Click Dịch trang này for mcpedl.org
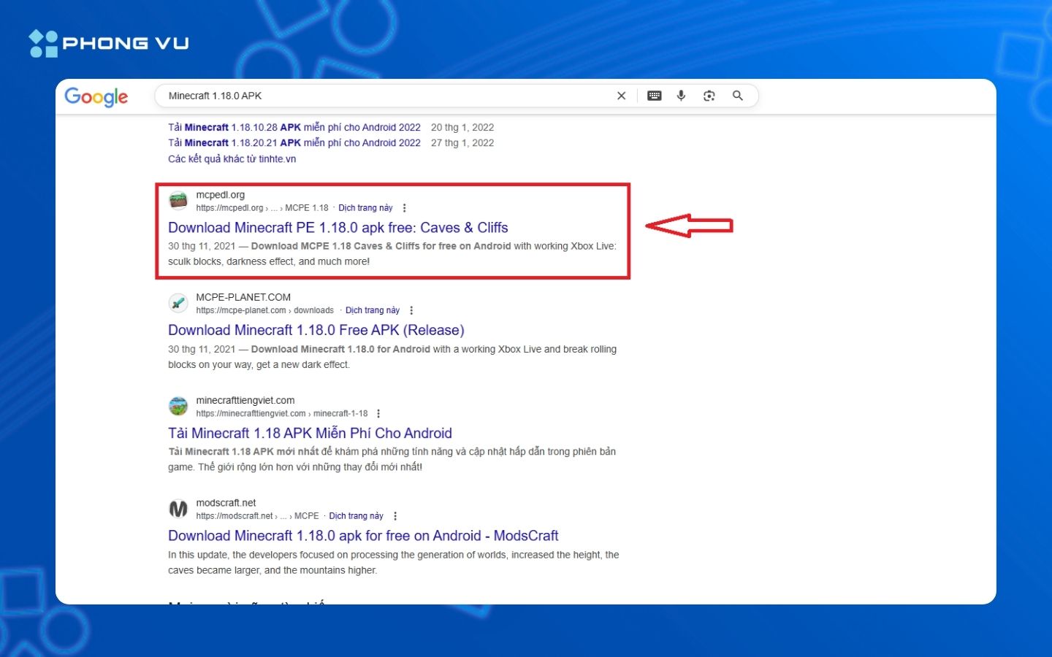 point(365,208)
